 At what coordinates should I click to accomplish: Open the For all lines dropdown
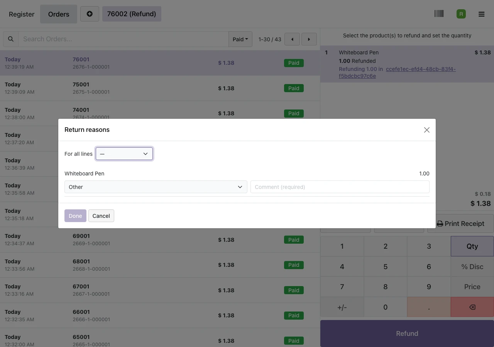pyautogui.click(x=124, y=154)
